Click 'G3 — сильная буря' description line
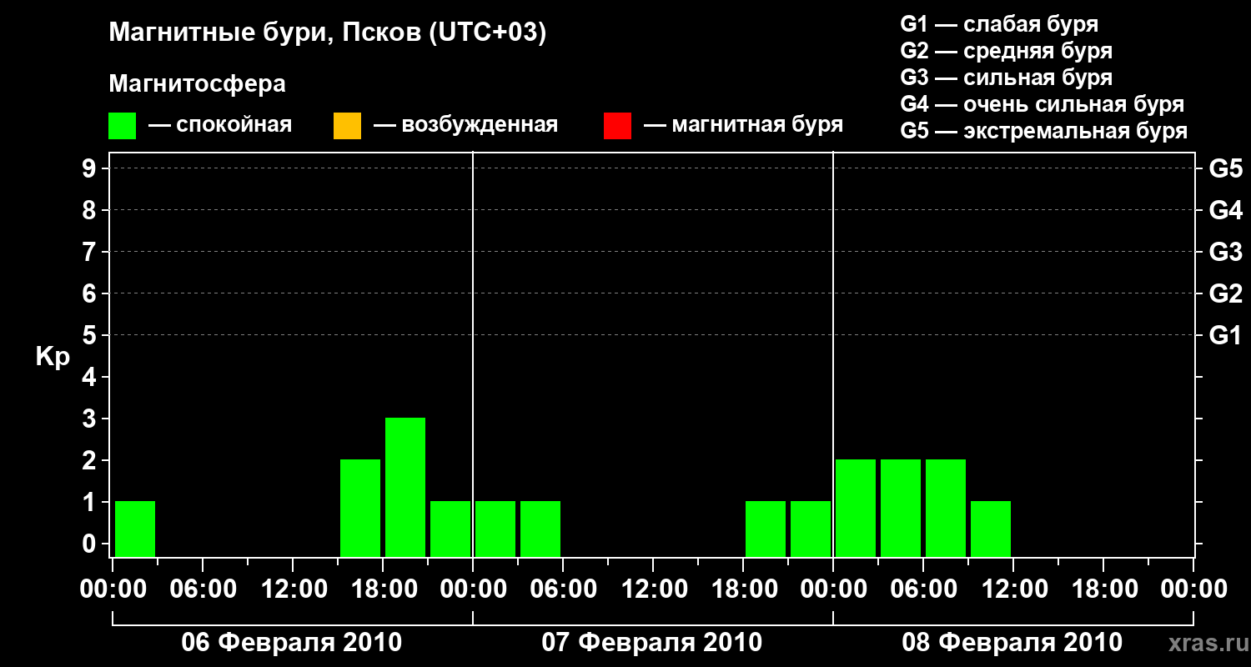Image resolution: width=1251 pixels, height=667 pixels. (1006, 78)
